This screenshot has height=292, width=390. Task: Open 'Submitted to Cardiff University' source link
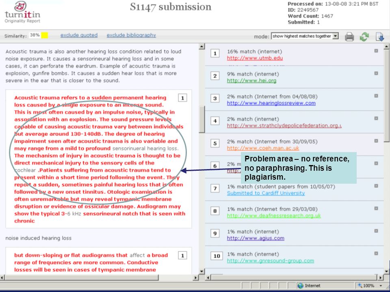266,193
